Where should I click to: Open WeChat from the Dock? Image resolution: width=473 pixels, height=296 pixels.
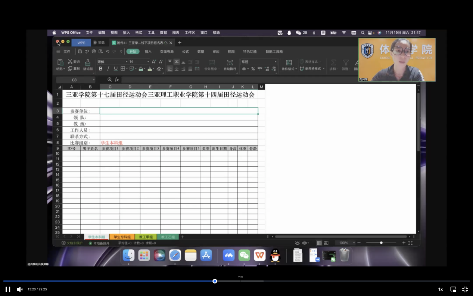click(244, 255)
